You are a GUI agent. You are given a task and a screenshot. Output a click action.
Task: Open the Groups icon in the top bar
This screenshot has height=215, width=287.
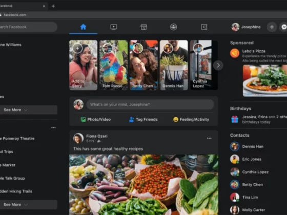[173, 27]
